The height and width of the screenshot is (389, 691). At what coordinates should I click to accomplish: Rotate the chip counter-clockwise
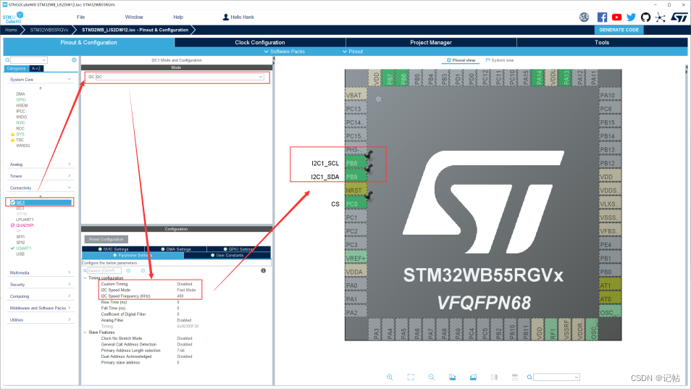(473, 377)
